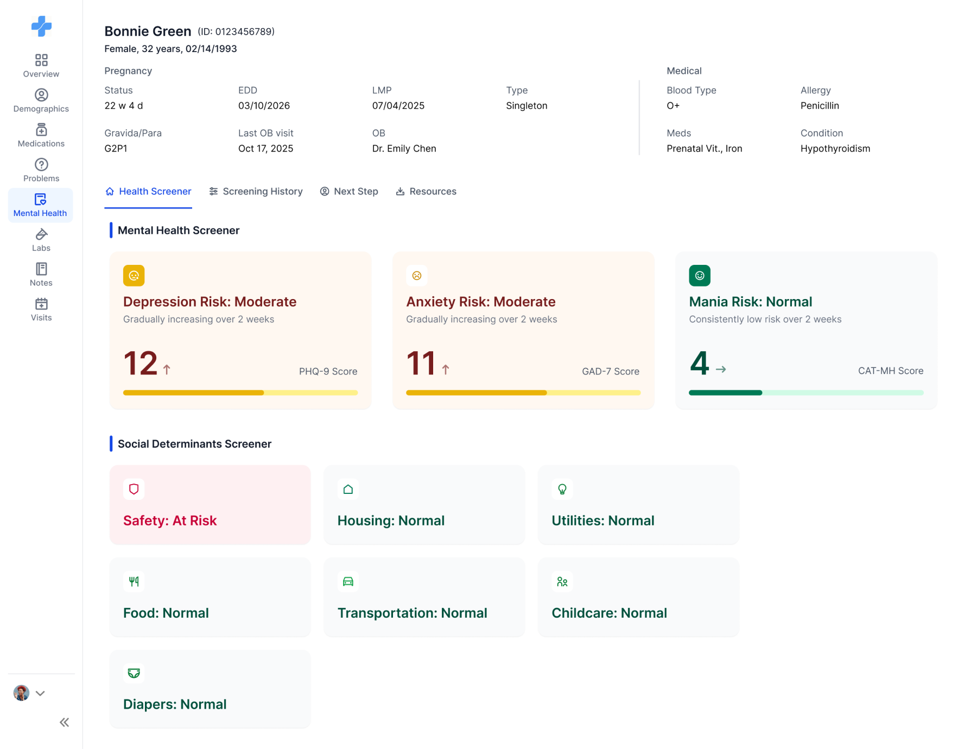Click the Depression Risk sad-face icon
Image resolution: width=964 pixels, height=749 pixels.
[134, 276]
